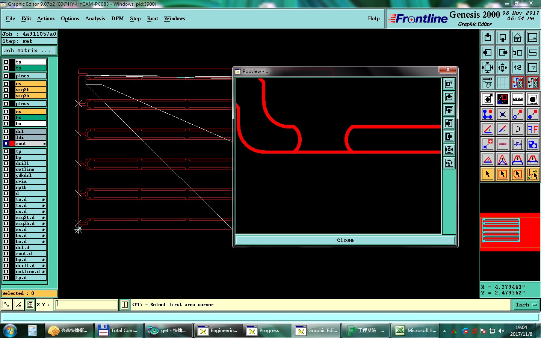Viewport: 541px width, 338px height.
Task: Open the Edit menu
Action: [26, 18]
